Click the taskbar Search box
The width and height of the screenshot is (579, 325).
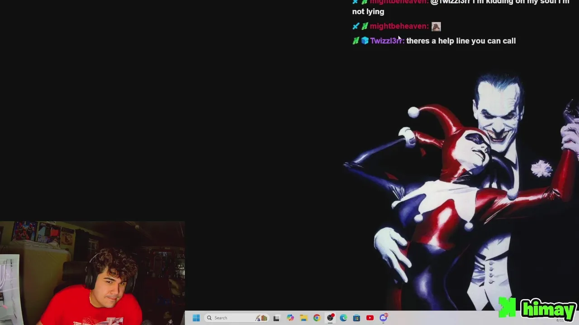[236, 318]
